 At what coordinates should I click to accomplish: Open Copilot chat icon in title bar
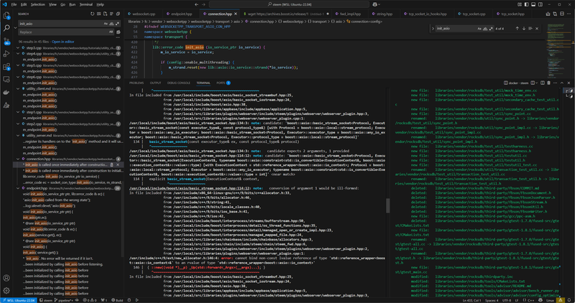pyautogui.click(x=374, y=4)
